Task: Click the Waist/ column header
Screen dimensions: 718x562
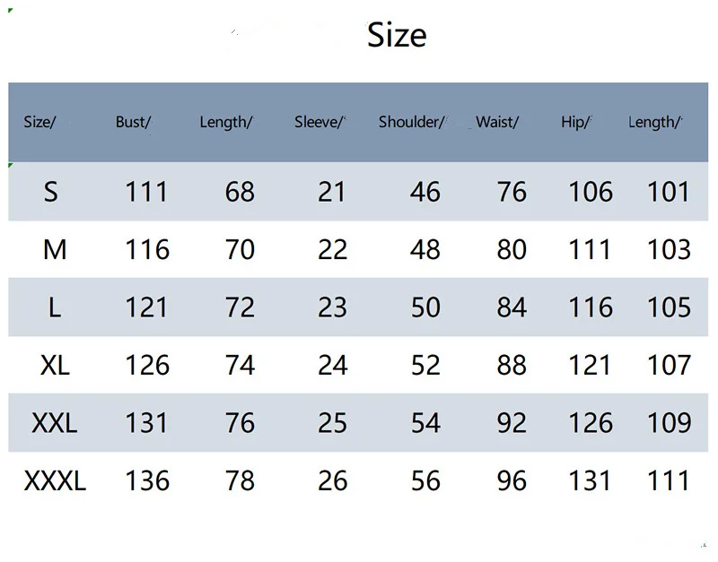Action: (x=497, y=122)
